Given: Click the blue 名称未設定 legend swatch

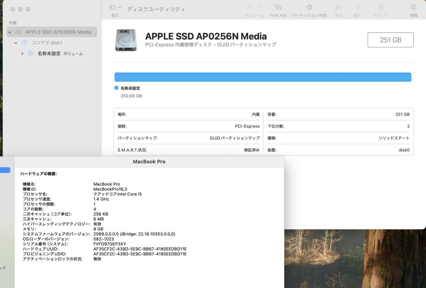Looking at the screenshot, I should click(116, 88).
